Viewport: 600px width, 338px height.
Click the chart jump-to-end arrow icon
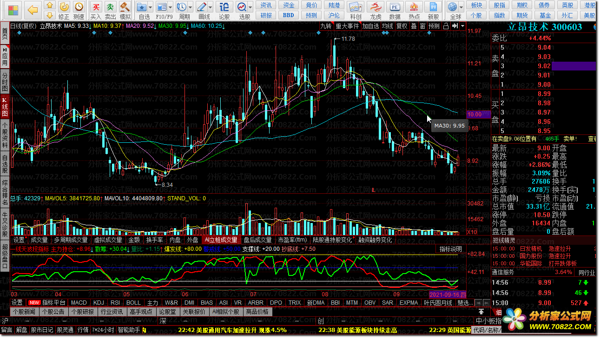tap(455, 26)
